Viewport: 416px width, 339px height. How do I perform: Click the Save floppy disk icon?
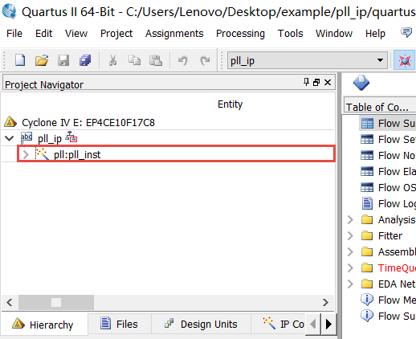63,60
